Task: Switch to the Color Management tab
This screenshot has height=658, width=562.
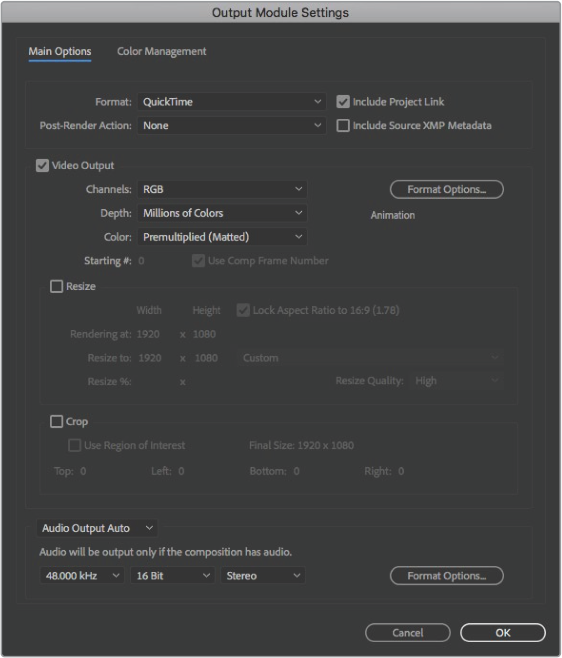Action: (161, 52)
